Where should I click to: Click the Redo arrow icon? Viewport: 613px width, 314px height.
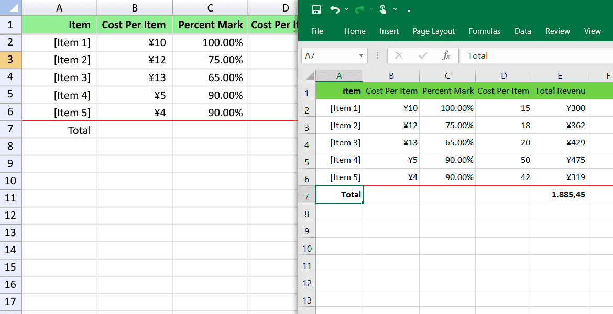click(x=359, y=9)
